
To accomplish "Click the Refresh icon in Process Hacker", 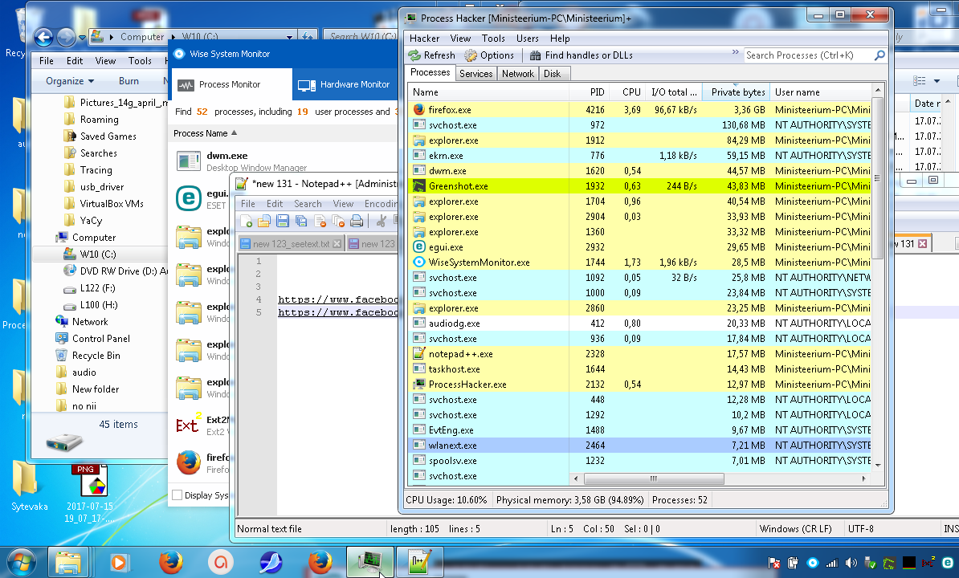I will tap(414, 55).
